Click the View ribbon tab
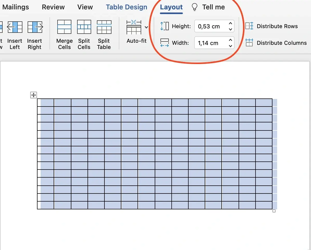 [85, 7]
